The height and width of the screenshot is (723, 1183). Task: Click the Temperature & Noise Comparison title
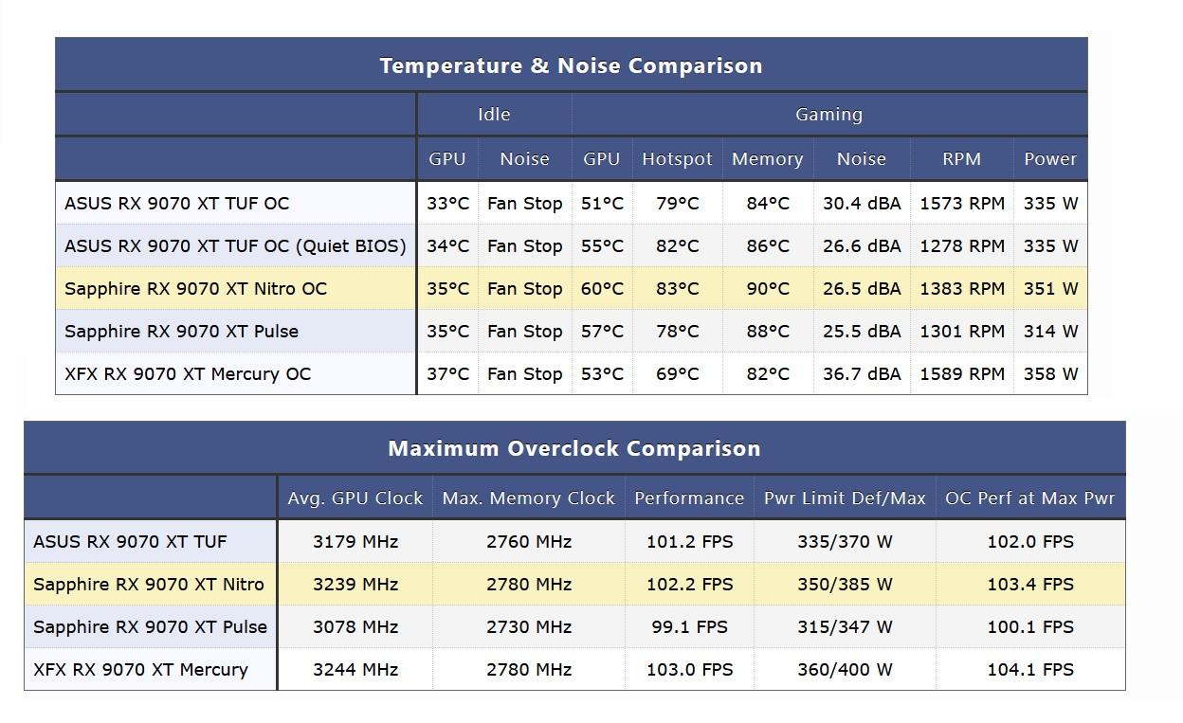pos(571,65)
